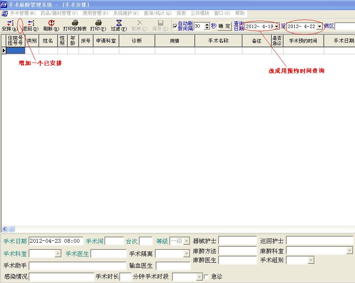Click the 安排(A) arrange toolbar icon

point(10,23)
